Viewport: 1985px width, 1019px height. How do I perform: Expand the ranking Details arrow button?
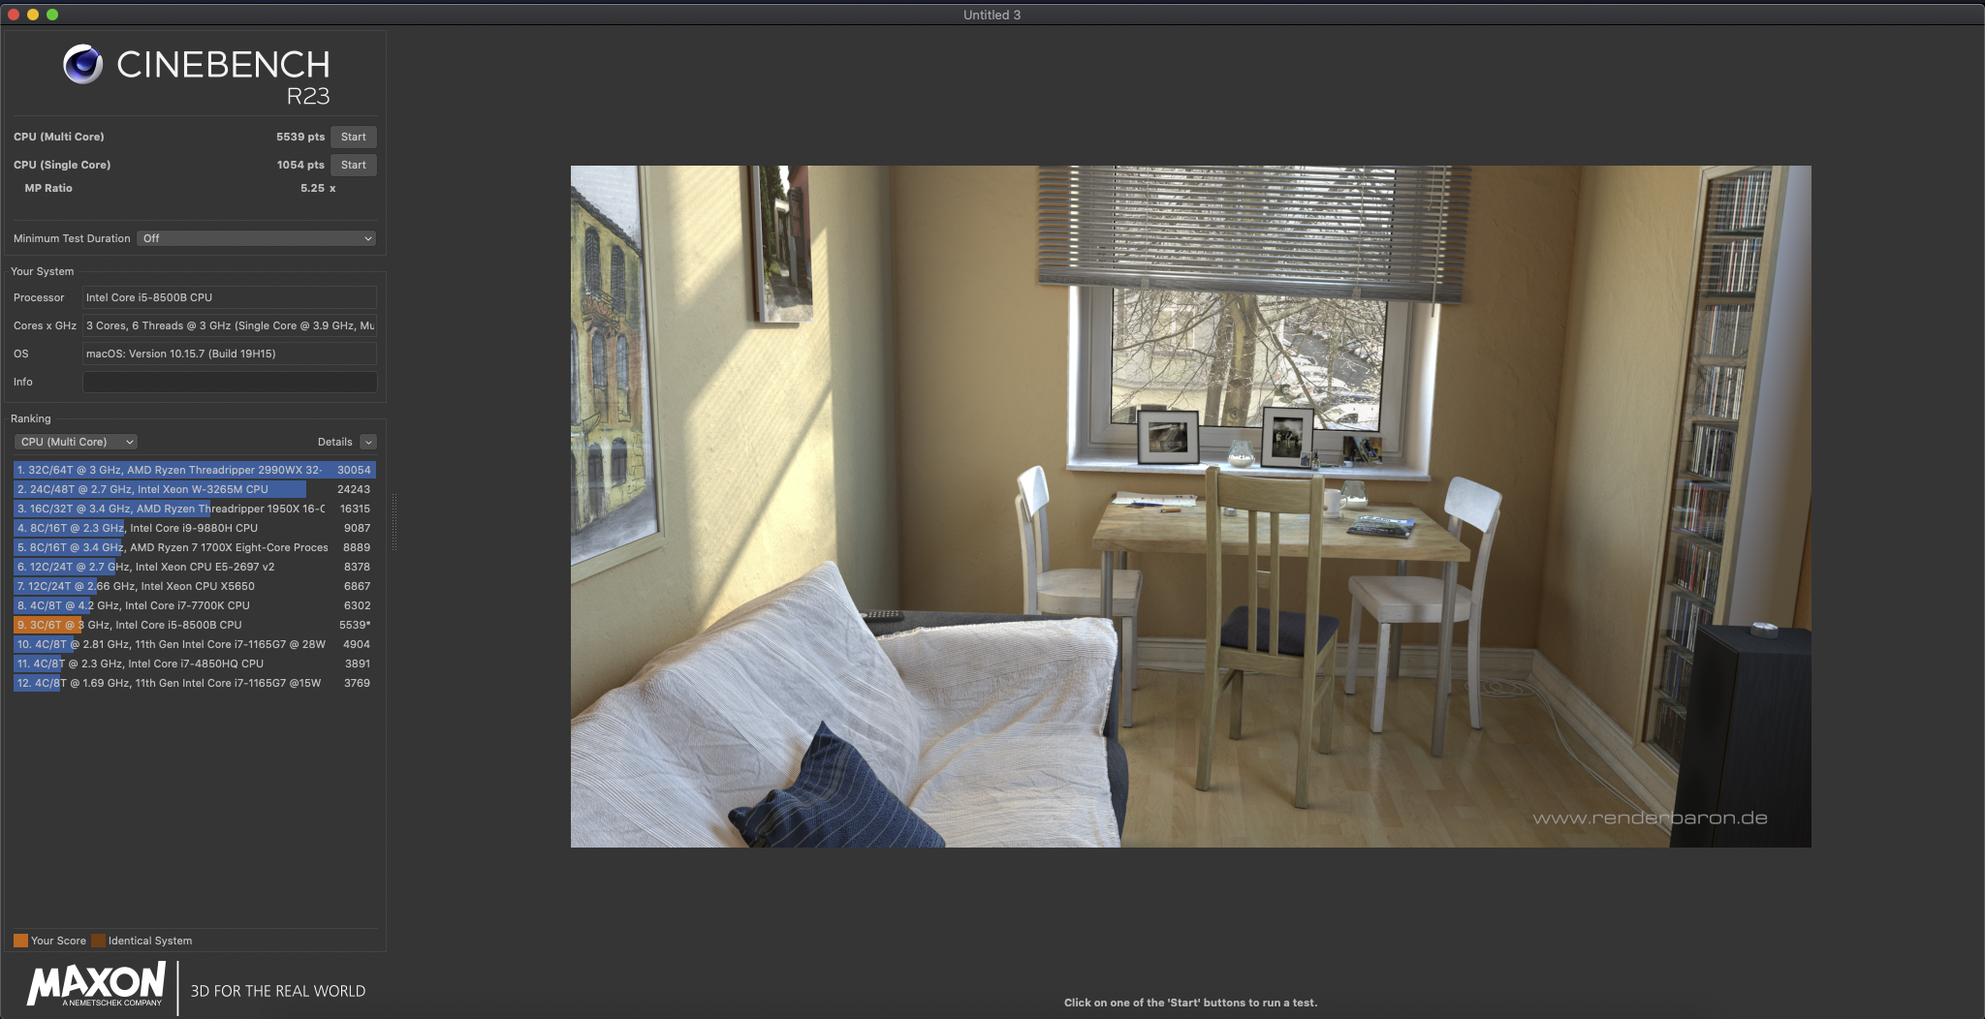click(x=368, y=442)
